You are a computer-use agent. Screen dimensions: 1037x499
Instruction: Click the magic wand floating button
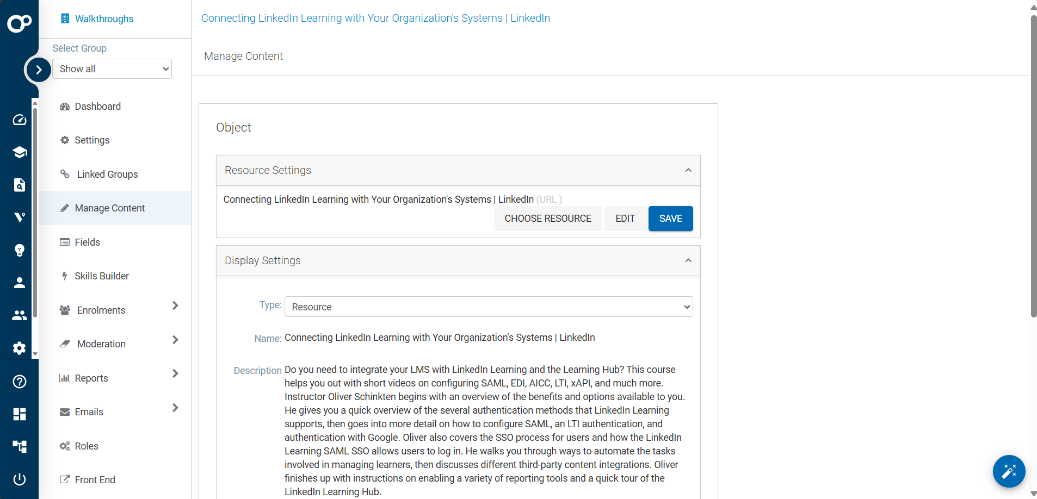(x=1009, y=471)
